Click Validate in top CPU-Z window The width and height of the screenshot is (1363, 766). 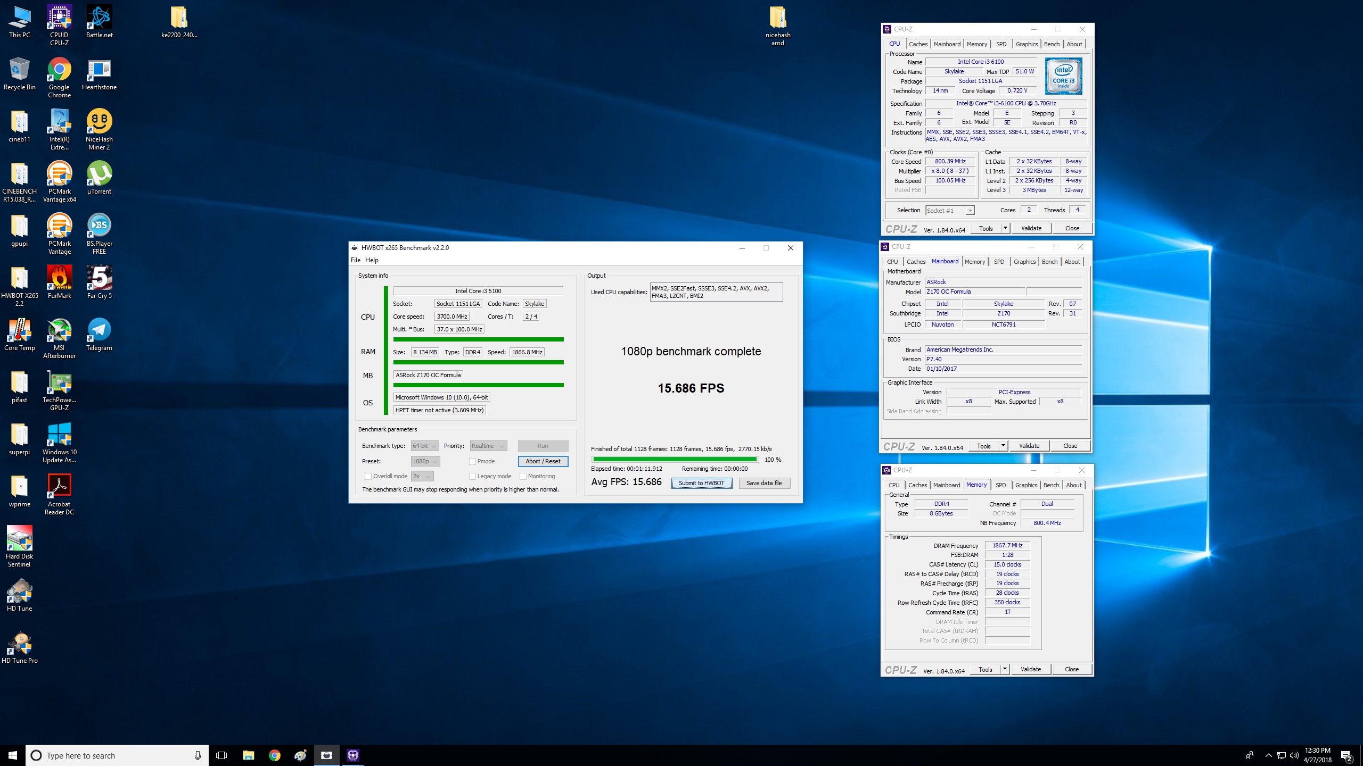tap(1031, 228)
